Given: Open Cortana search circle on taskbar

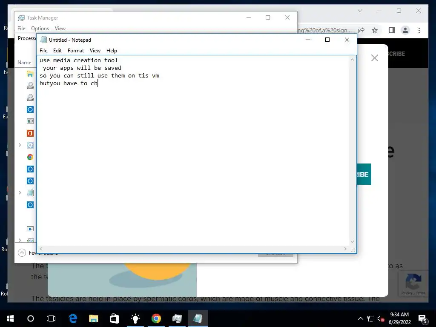Looking at the screenshot, I should pyautogui.click(x=31, y=318).
